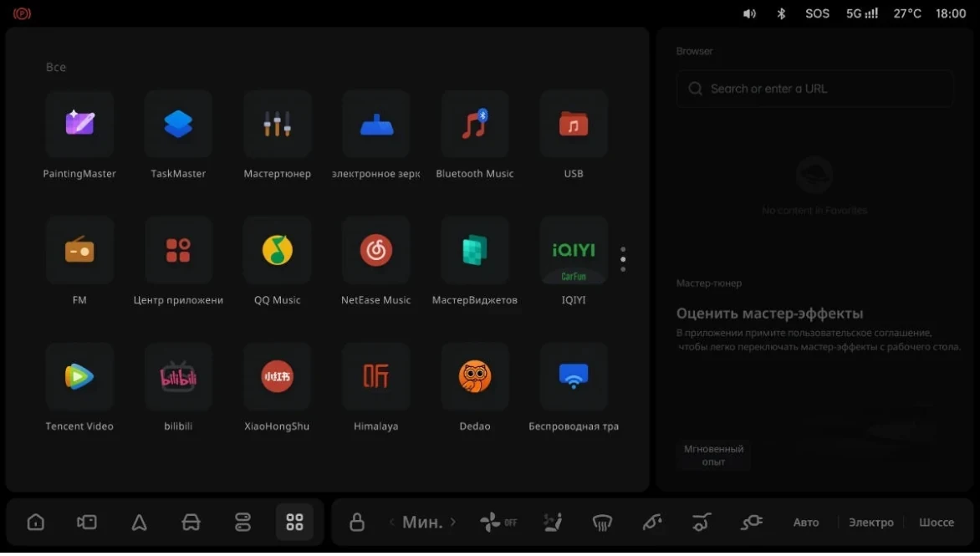Click the Browser widget title
Image resolution: width=980 pixels, height=556 pixels.
click(x=694, y=51)
